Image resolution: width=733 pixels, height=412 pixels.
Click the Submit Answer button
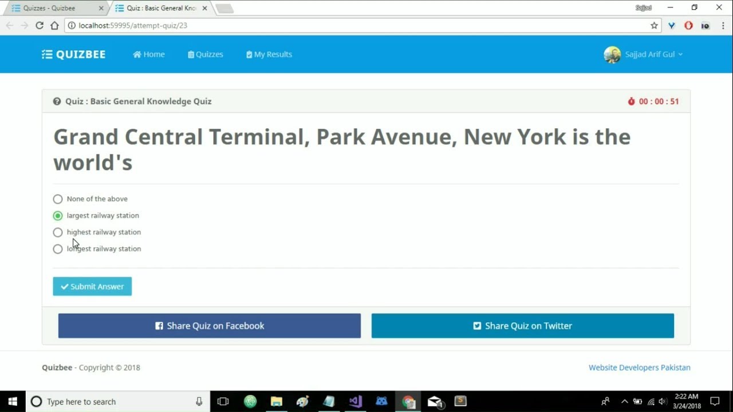92,287
